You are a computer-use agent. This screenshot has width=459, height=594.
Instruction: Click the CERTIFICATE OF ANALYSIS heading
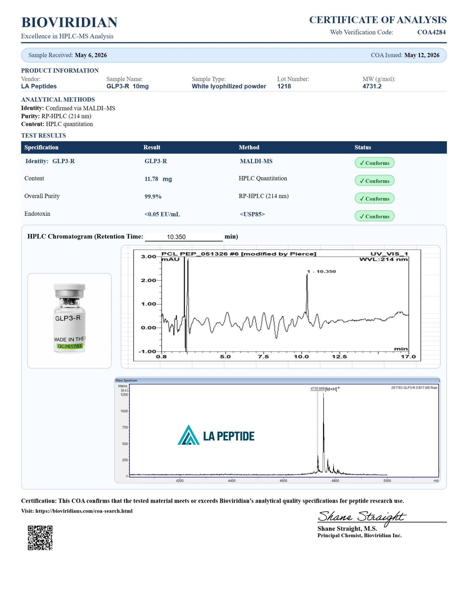point(378,20)
